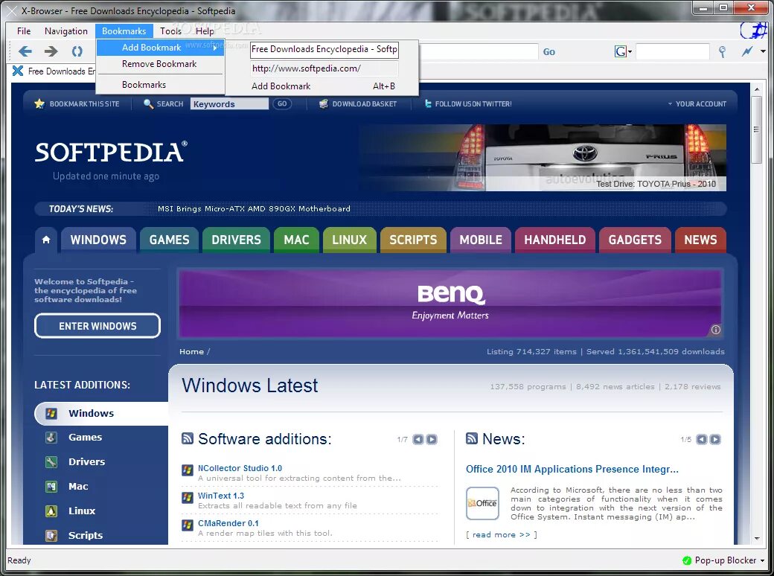Open the DRIVERS category tab
The height and width of the screenshot is (576, 774).
click(x=236, y=240)
